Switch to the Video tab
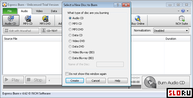 (39, 11)
